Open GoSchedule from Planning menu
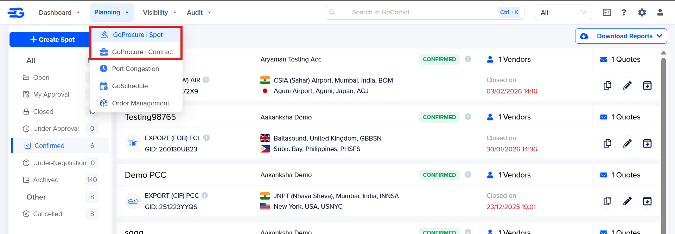Image resolution: width=675 pixels, height=234 pixels. 136,86
